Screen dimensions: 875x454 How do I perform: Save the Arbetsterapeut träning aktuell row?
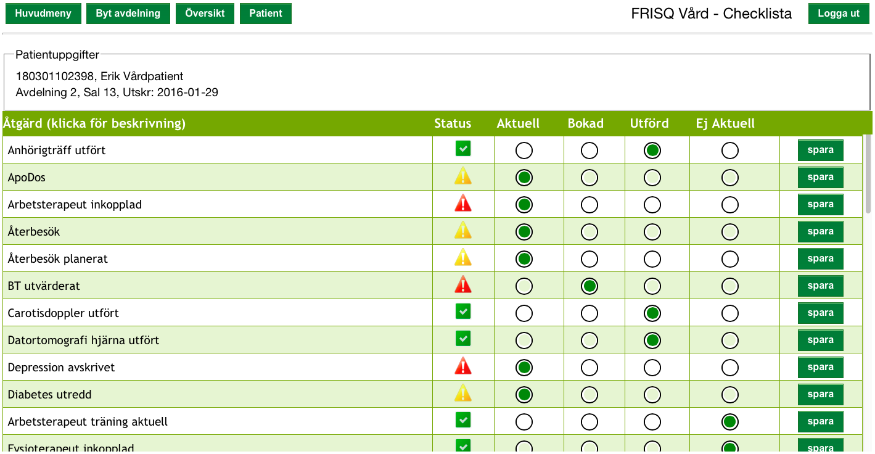click(x=821, y=421)
